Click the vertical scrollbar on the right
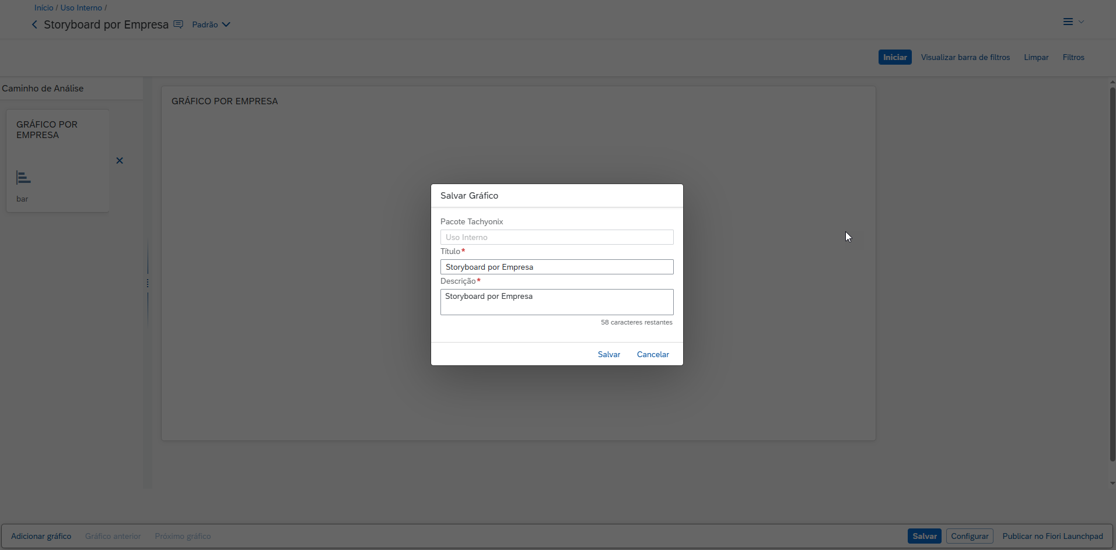This screenshot has width=1116, height=550. click(1112, 274)
